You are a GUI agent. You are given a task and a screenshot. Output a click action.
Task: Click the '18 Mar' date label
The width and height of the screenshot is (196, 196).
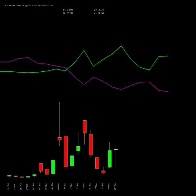click(x=102, y=186)
